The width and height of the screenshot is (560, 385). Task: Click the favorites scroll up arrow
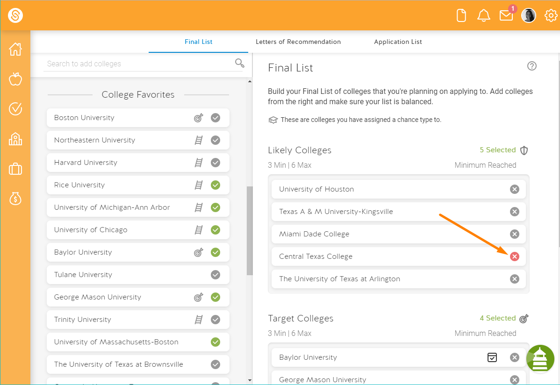250,81
